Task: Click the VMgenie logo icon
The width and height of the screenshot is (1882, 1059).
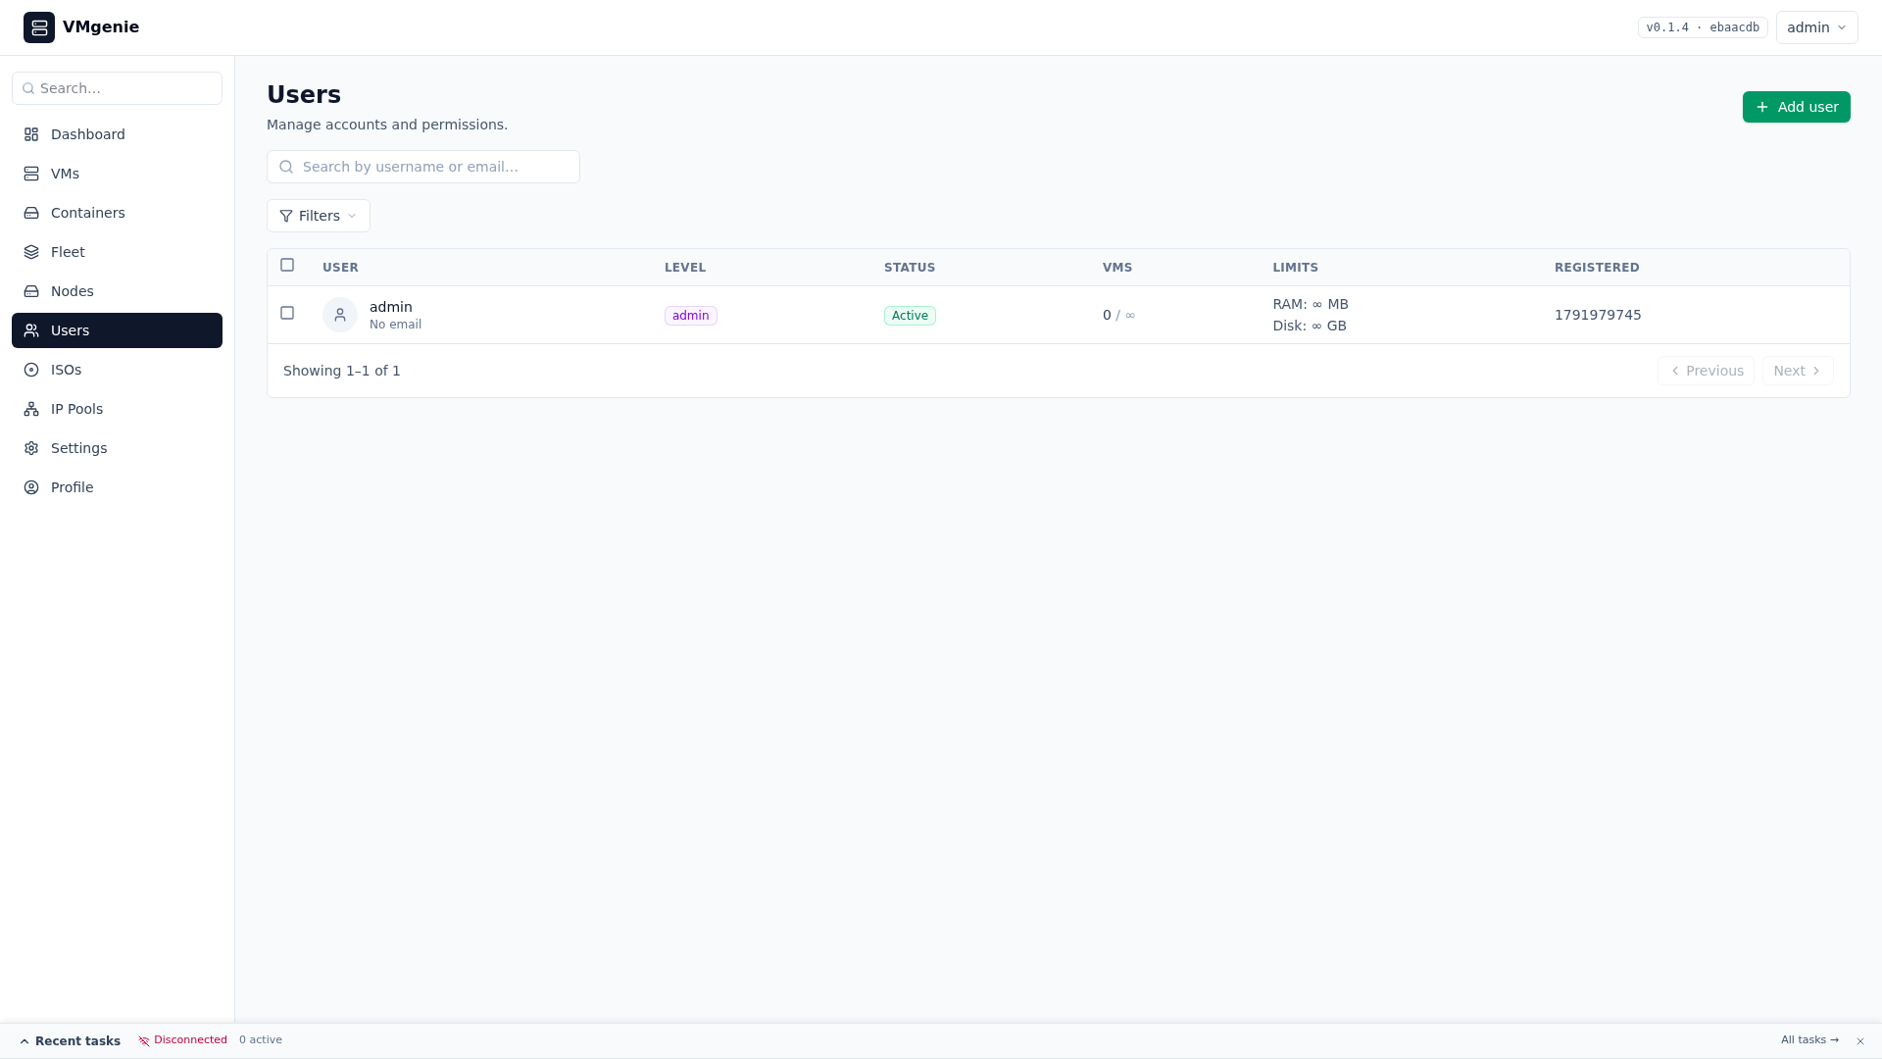Action: 39,27
